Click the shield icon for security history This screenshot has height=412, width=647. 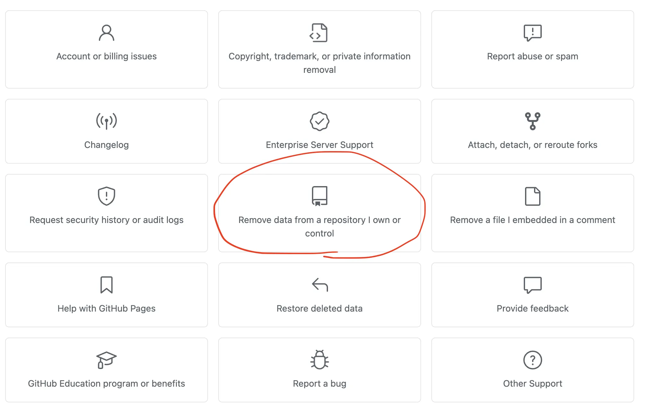106,196
